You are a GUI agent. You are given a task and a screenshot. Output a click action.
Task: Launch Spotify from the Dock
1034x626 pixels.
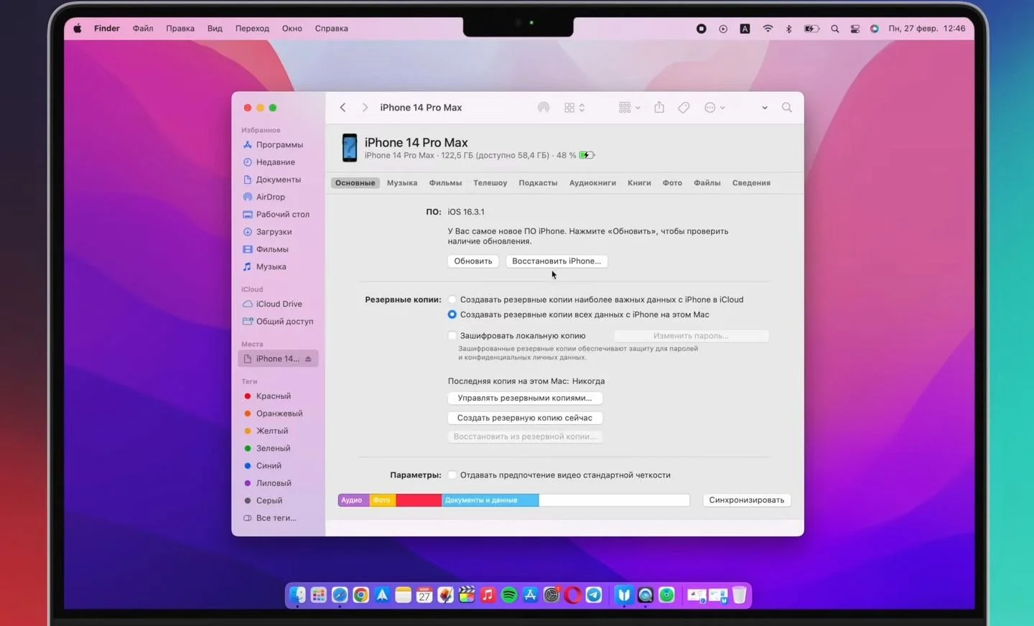[x=509, y=595]
